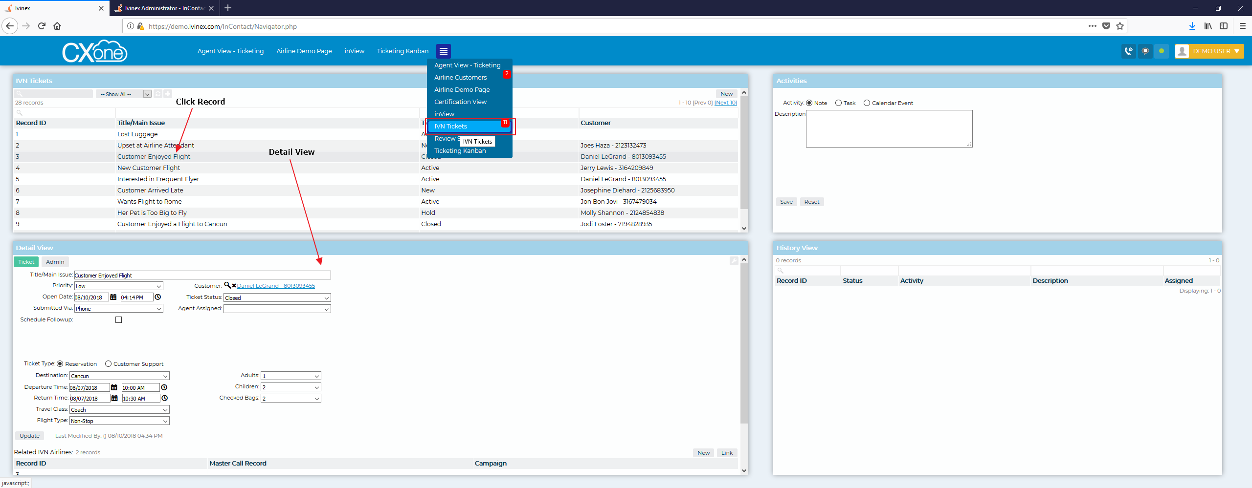1252x488 pixels.
Task: Select the Calendar Event radio button
Action: pos(867,103)
